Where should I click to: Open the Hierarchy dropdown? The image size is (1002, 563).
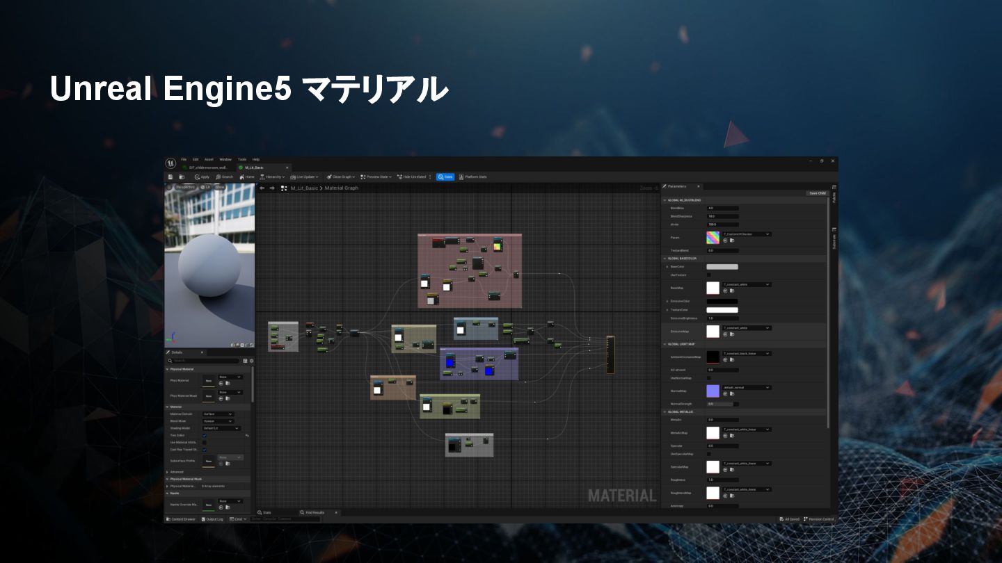(272, 177)
